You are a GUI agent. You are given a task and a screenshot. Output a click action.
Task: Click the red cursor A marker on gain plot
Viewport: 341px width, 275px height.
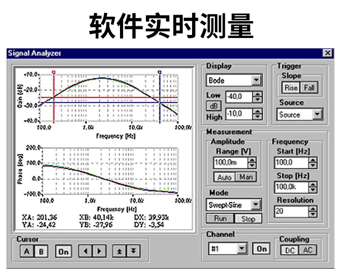pos(54,72)
